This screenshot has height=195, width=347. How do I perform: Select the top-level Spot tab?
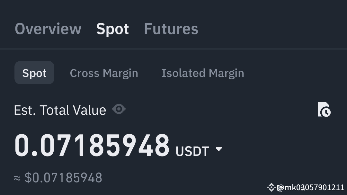coord(112,29)
